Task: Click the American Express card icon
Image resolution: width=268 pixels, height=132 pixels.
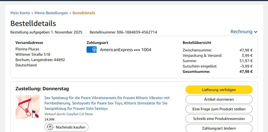Action: tap(92, 50)
